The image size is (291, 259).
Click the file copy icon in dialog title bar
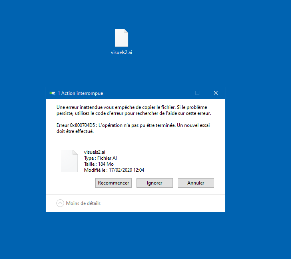tap(52, 93)
